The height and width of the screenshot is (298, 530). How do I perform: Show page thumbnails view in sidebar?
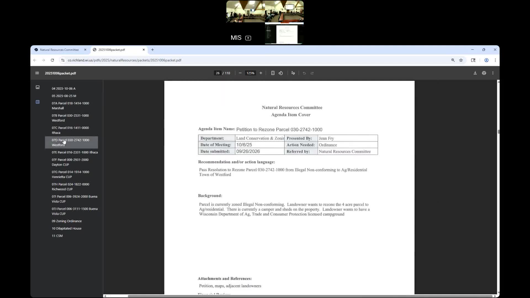point(38,87)
